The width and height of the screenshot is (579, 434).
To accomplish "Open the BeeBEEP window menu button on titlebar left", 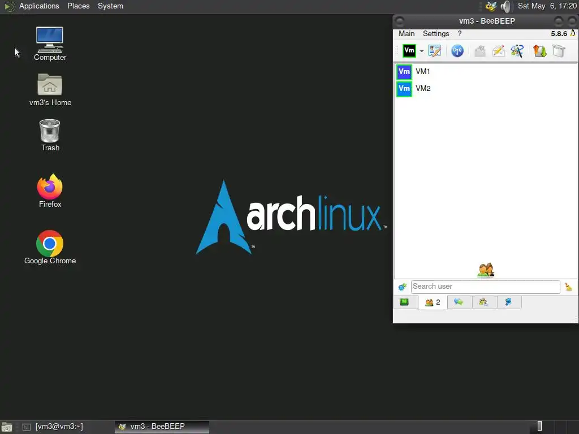I will 400,21.
